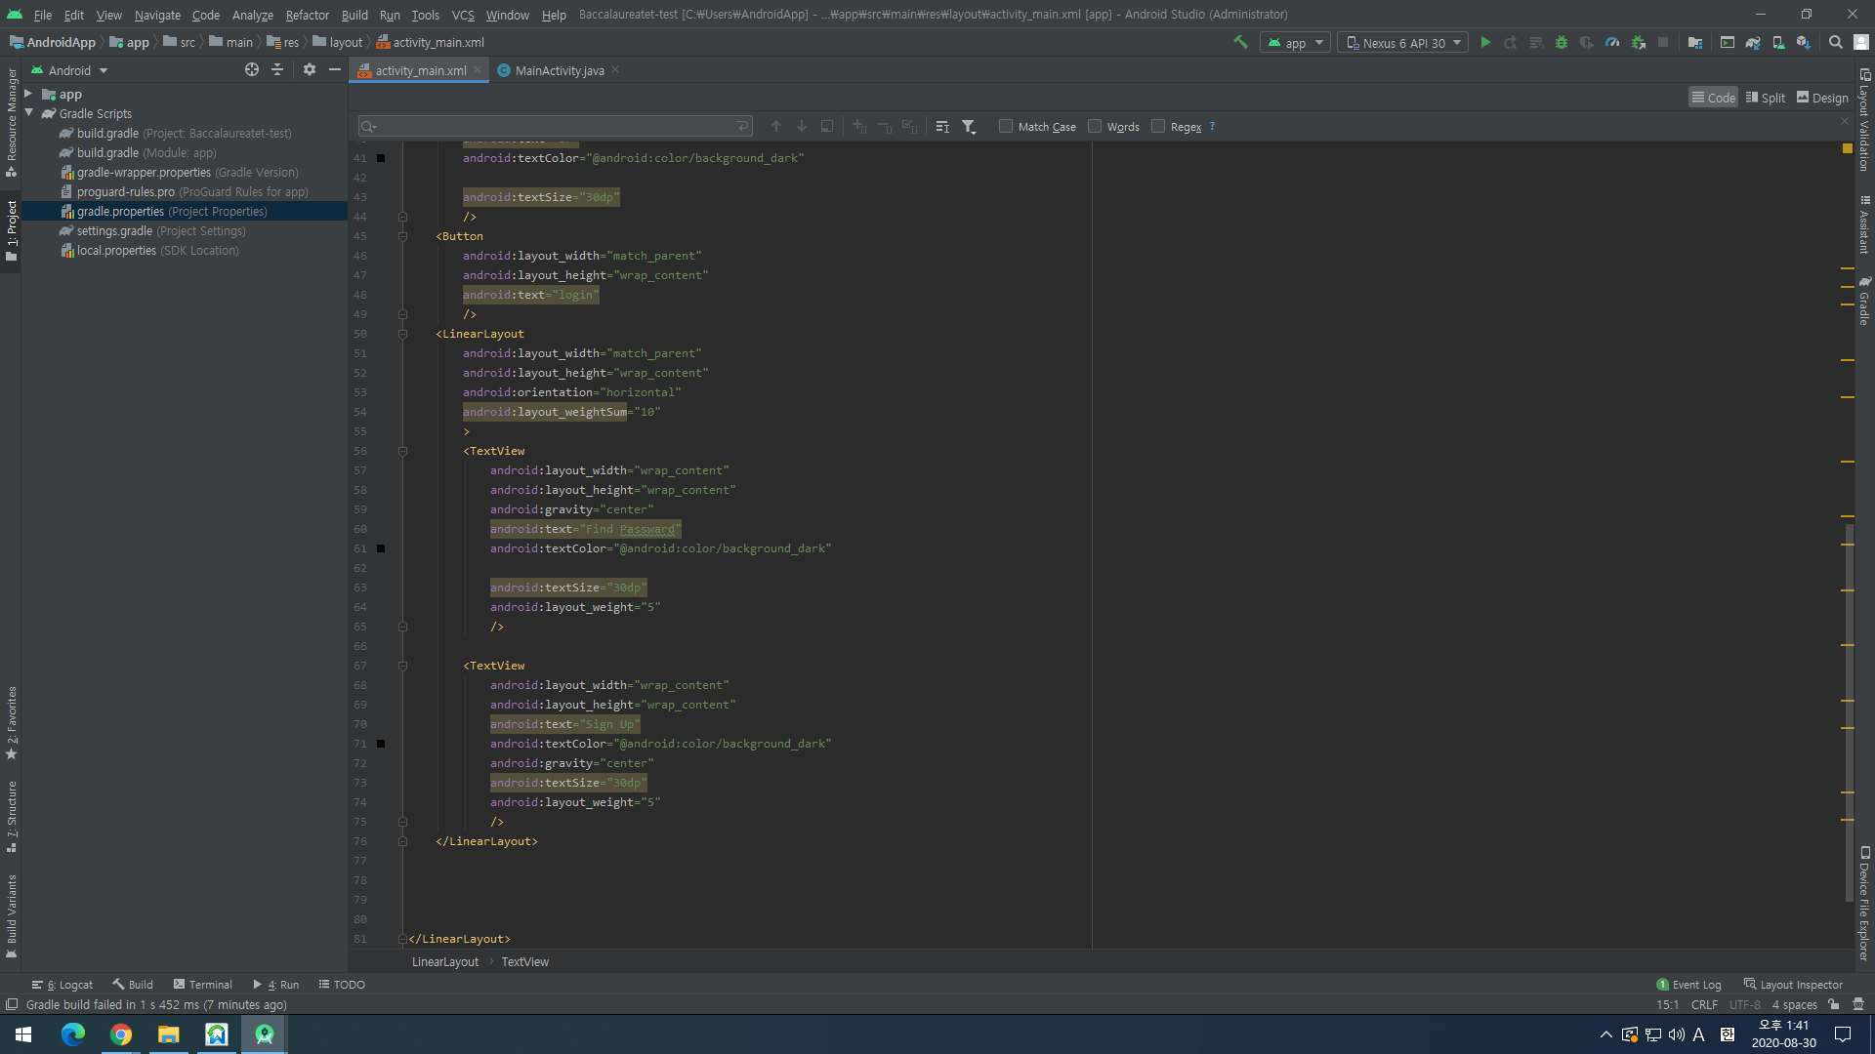Open the Profiler gauge icon
The image size is (1875, 1054).
pos(1612,43)
